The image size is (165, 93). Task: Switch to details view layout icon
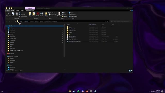click(129, 71)
